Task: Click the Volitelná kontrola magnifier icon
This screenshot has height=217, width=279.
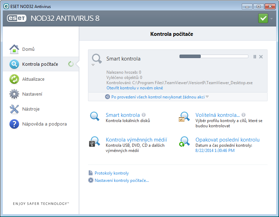Action: (x=184, y=117)
